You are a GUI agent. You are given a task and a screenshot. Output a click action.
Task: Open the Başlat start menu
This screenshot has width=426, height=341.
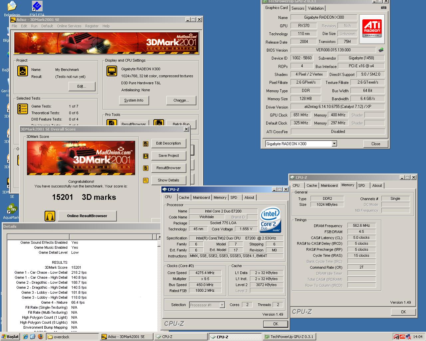click(11, 337)
